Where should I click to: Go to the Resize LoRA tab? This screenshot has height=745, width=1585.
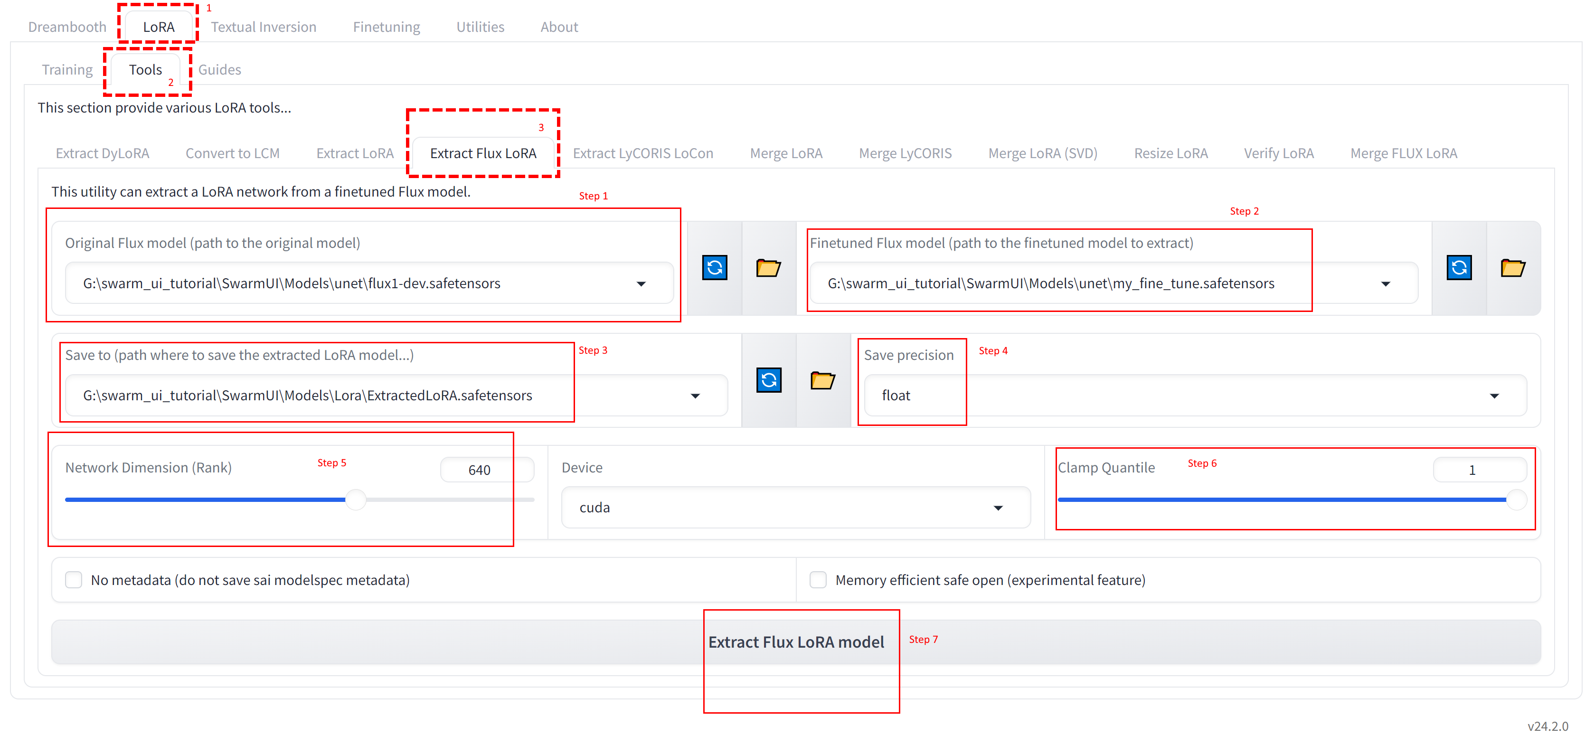pyautogui.click(x=1170, y=153)
